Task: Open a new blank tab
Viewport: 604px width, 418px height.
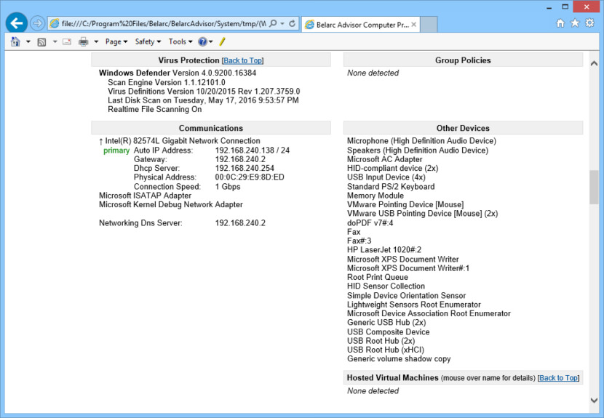Action: tap(429, 25)
